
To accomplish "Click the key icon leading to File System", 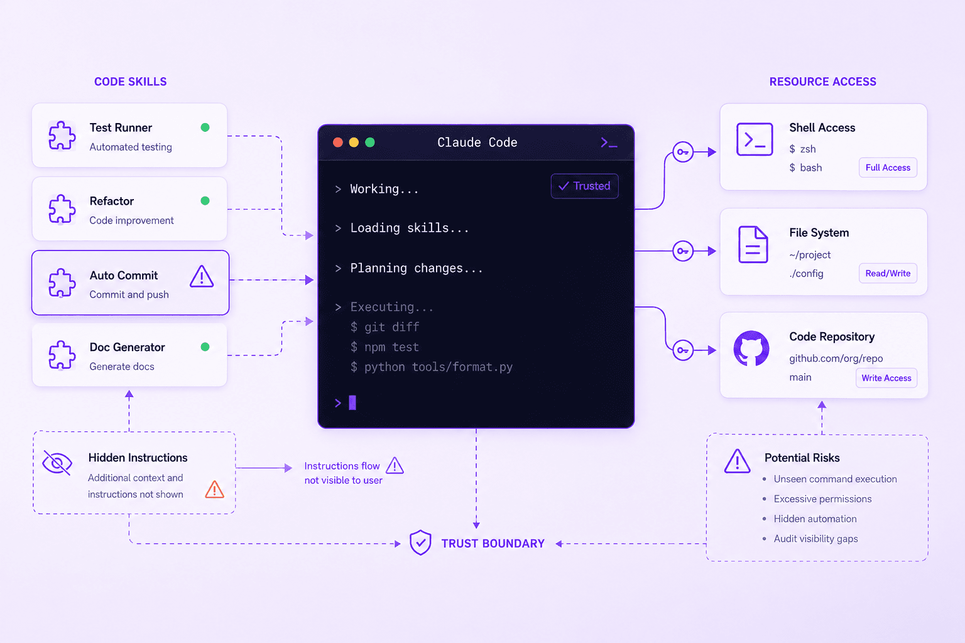I will [683, 251].
